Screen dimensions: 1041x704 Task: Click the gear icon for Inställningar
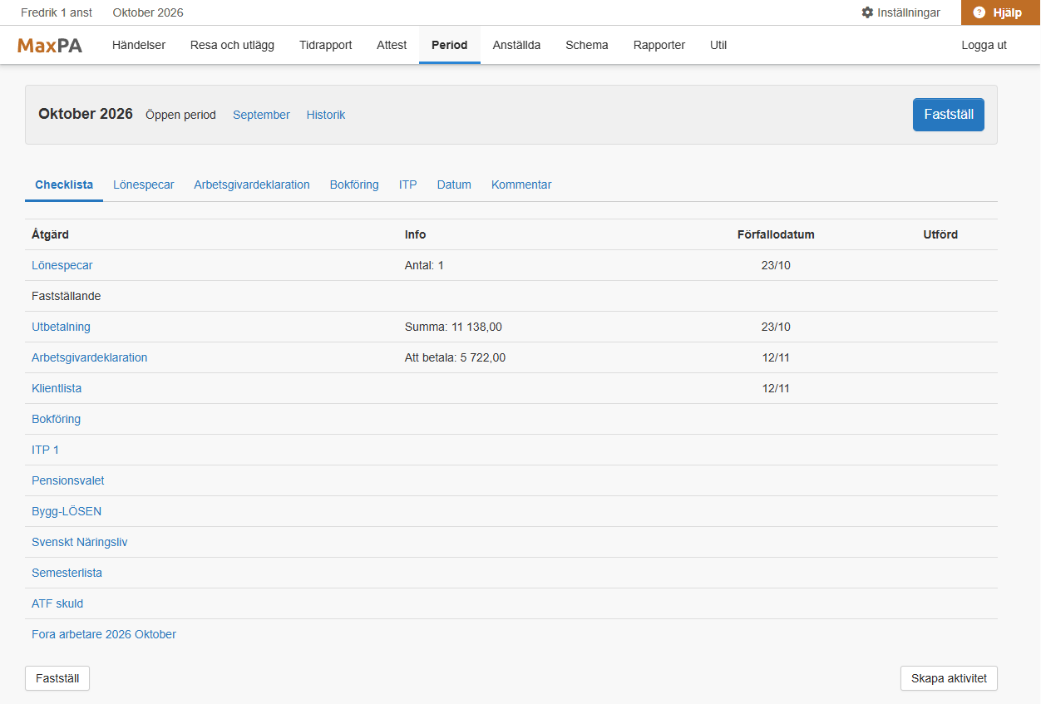867,12
